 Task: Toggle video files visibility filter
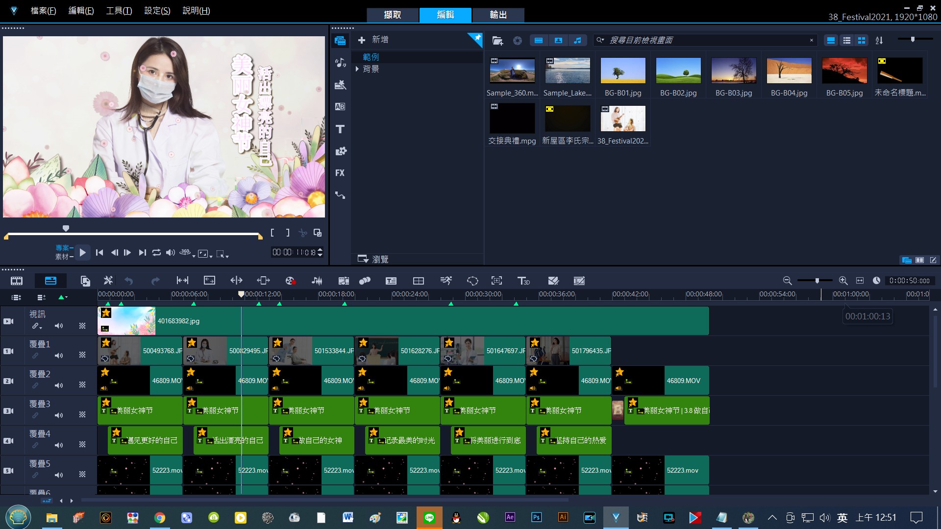coord(539,40)
